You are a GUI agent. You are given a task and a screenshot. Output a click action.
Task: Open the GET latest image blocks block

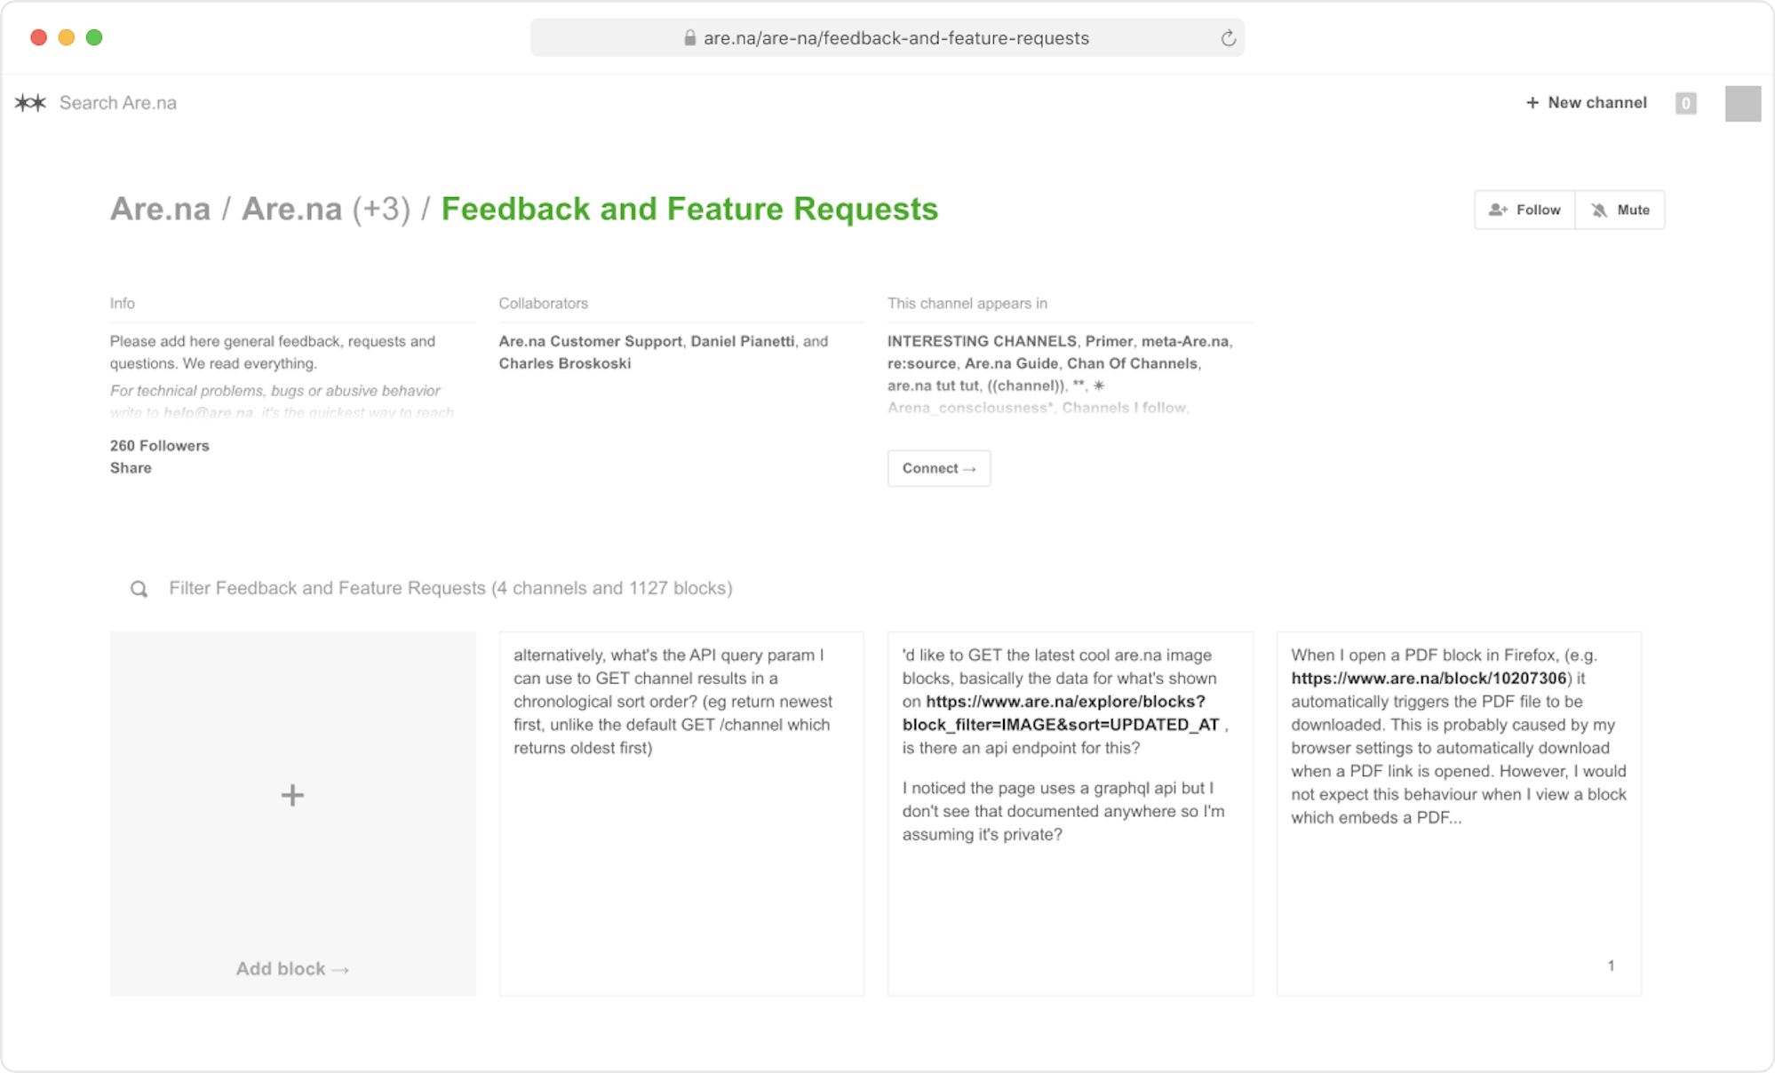(x=1071, y=814)
